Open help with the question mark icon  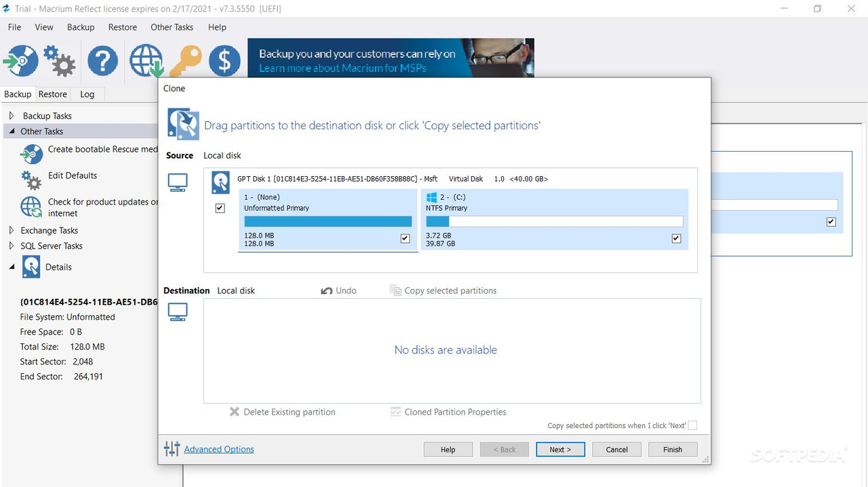pos(102,60)
